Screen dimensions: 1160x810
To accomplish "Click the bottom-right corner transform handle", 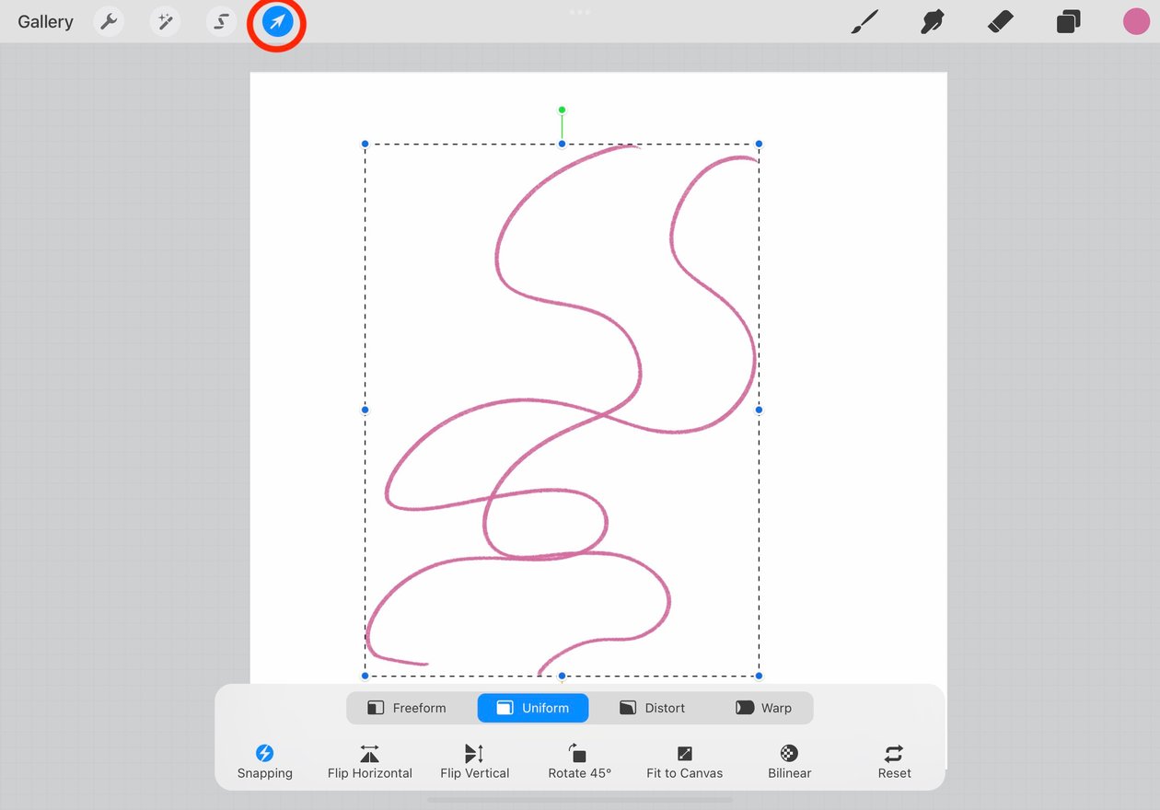I will pos(759,676).
